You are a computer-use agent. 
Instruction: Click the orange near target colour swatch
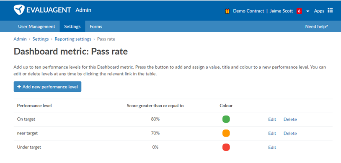coord(226,133)
